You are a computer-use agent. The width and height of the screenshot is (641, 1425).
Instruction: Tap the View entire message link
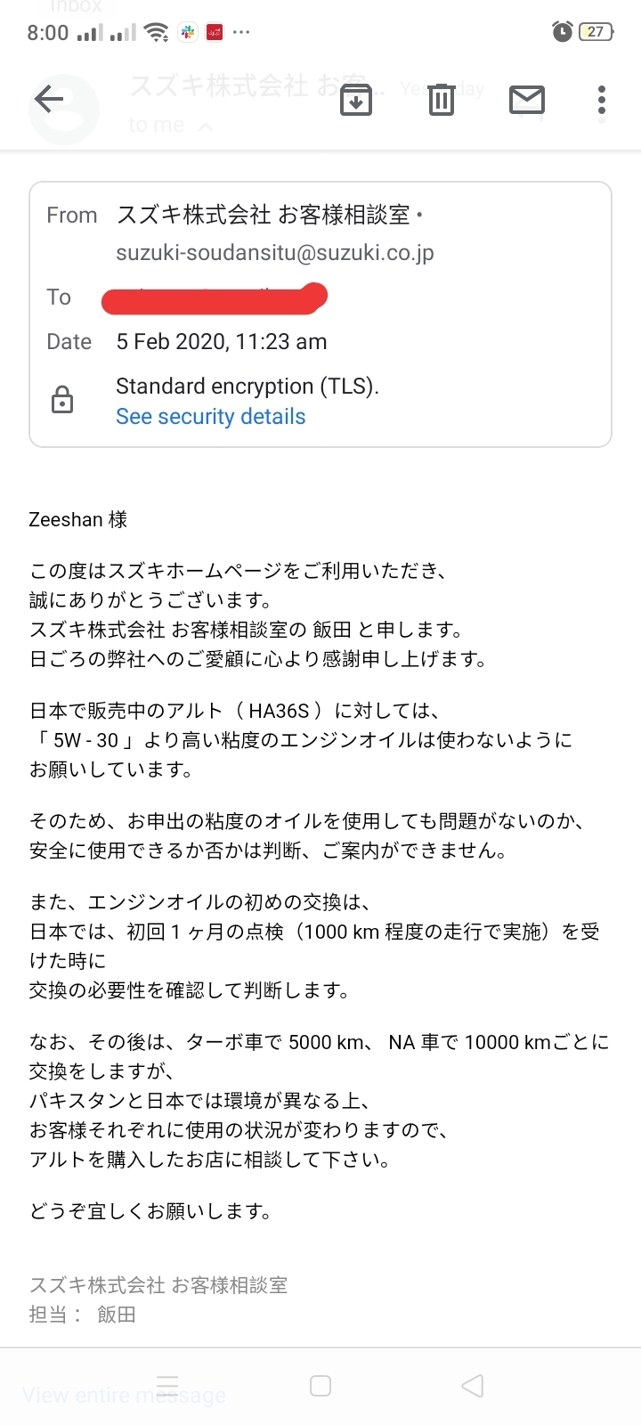pos(124,1395)
